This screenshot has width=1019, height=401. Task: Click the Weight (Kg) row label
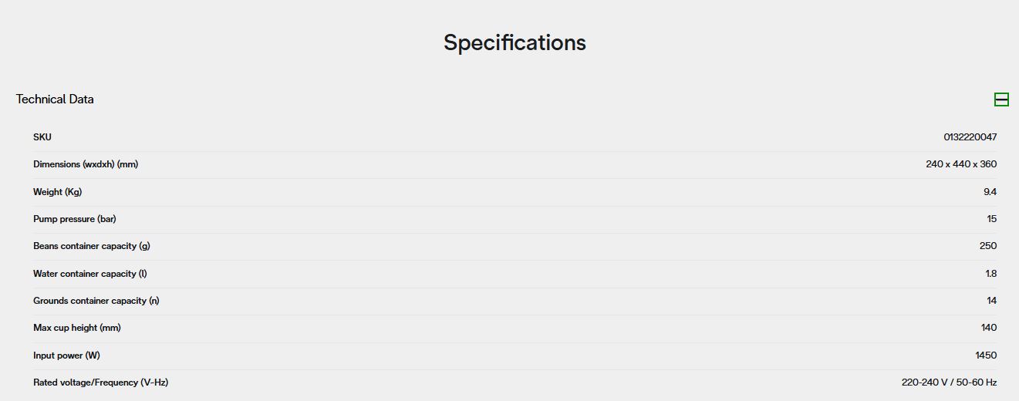57,192
